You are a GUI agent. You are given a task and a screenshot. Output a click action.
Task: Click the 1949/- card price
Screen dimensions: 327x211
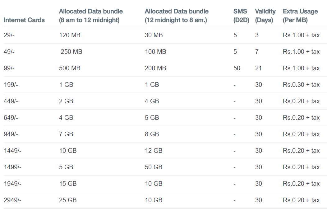point(12,183)
